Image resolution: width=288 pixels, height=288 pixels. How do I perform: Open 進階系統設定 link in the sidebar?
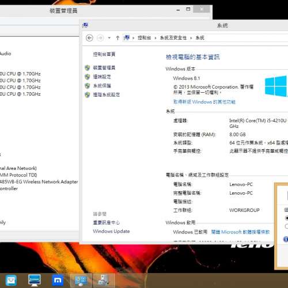[107, 94]
